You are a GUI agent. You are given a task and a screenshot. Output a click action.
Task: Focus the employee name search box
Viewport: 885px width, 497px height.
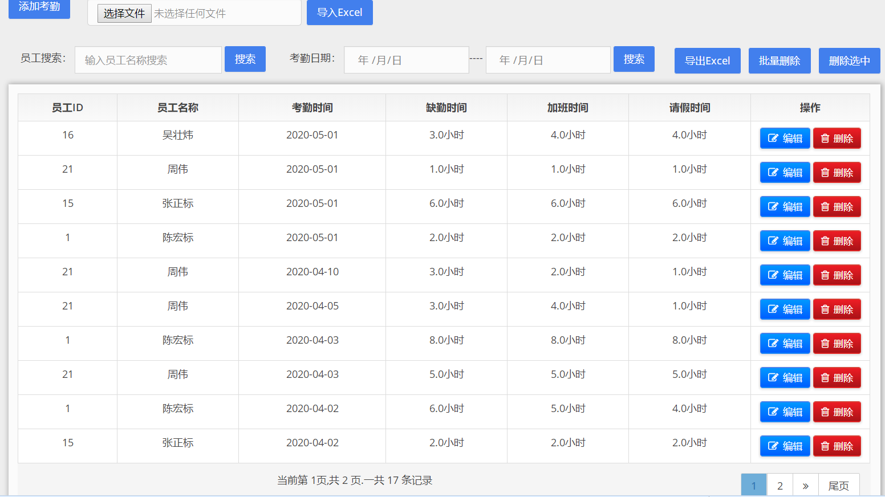click(x=148, y=60)
